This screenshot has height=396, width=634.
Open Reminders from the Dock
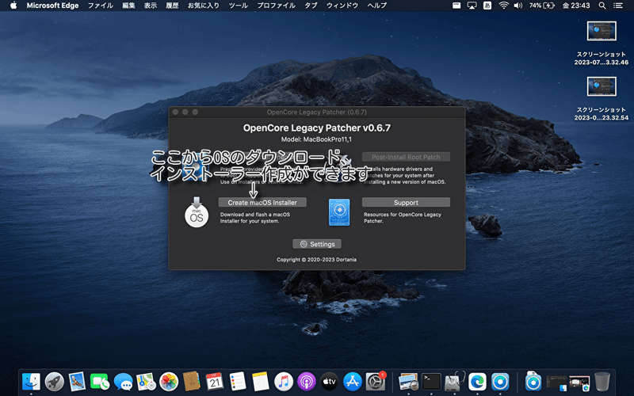tap(237, 381)
